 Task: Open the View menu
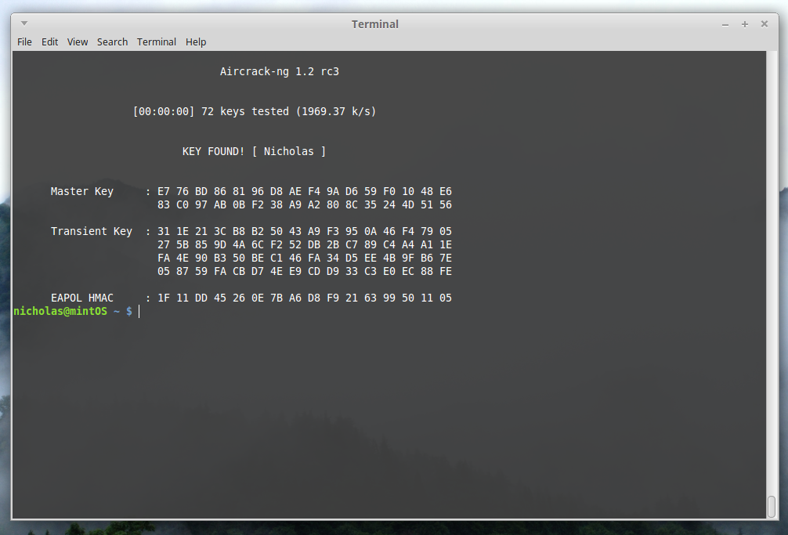(x=78, y=42)
